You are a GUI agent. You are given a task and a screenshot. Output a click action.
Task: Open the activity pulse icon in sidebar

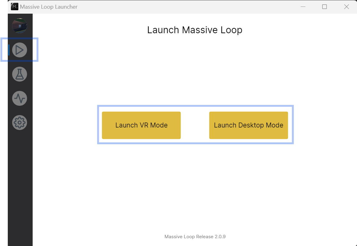click(20, 98)
